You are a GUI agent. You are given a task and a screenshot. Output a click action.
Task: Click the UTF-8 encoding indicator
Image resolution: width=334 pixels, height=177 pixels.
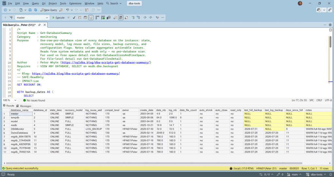click(x=328, y=100)
